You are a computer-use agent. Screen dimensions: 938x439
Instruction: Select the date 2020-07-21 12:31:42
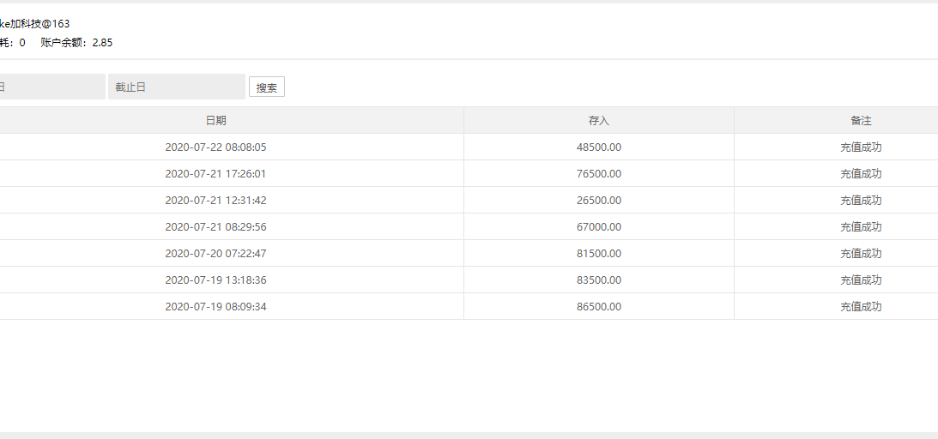pyautogui.click(x=215, y=201)
